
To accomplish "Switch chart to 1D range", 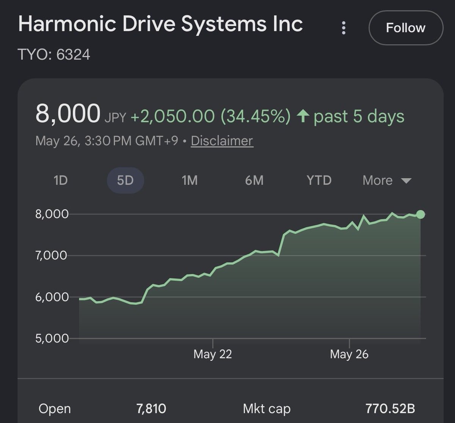I will pos(61,180).
